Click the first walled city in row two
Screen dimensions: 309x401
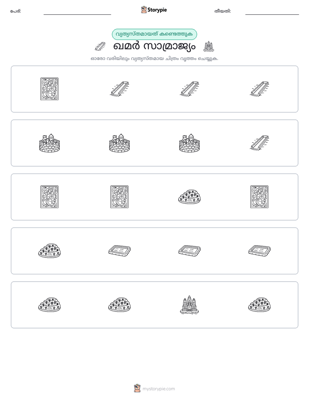[49, 143]
